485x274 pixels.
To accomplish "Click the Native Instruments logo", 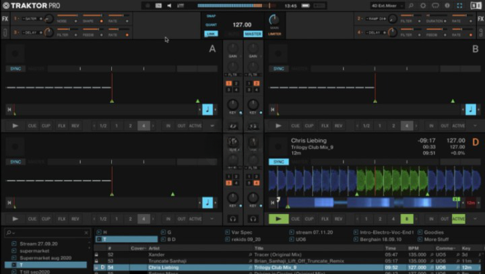I will point(476,5).
